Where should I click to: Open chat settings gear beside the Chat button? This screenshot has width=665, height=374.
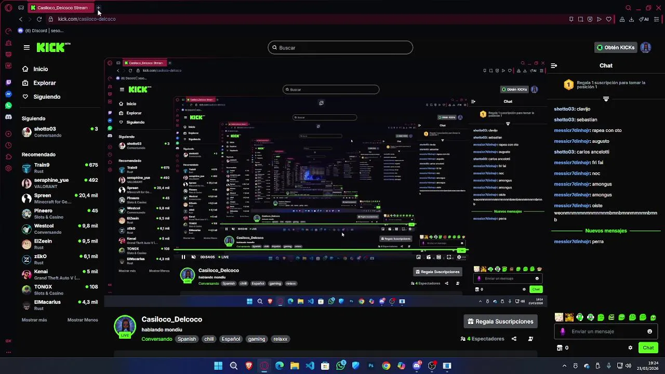pyautogui.click(x=630, y=348)
